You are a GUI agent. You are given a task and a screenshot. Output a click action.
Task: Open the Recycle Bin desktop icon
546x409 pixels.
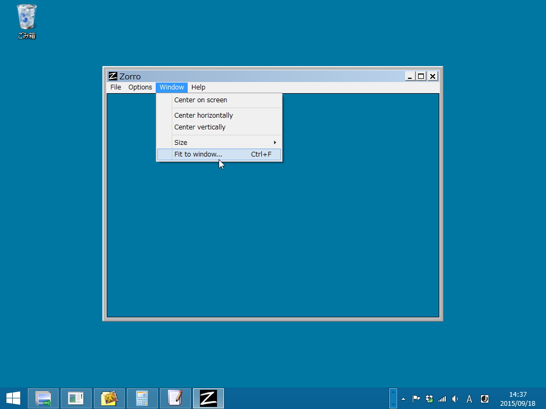point(27,21)
